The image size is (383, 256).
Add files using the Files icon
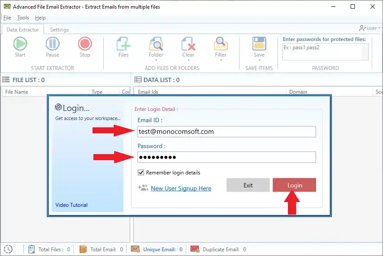123,44
